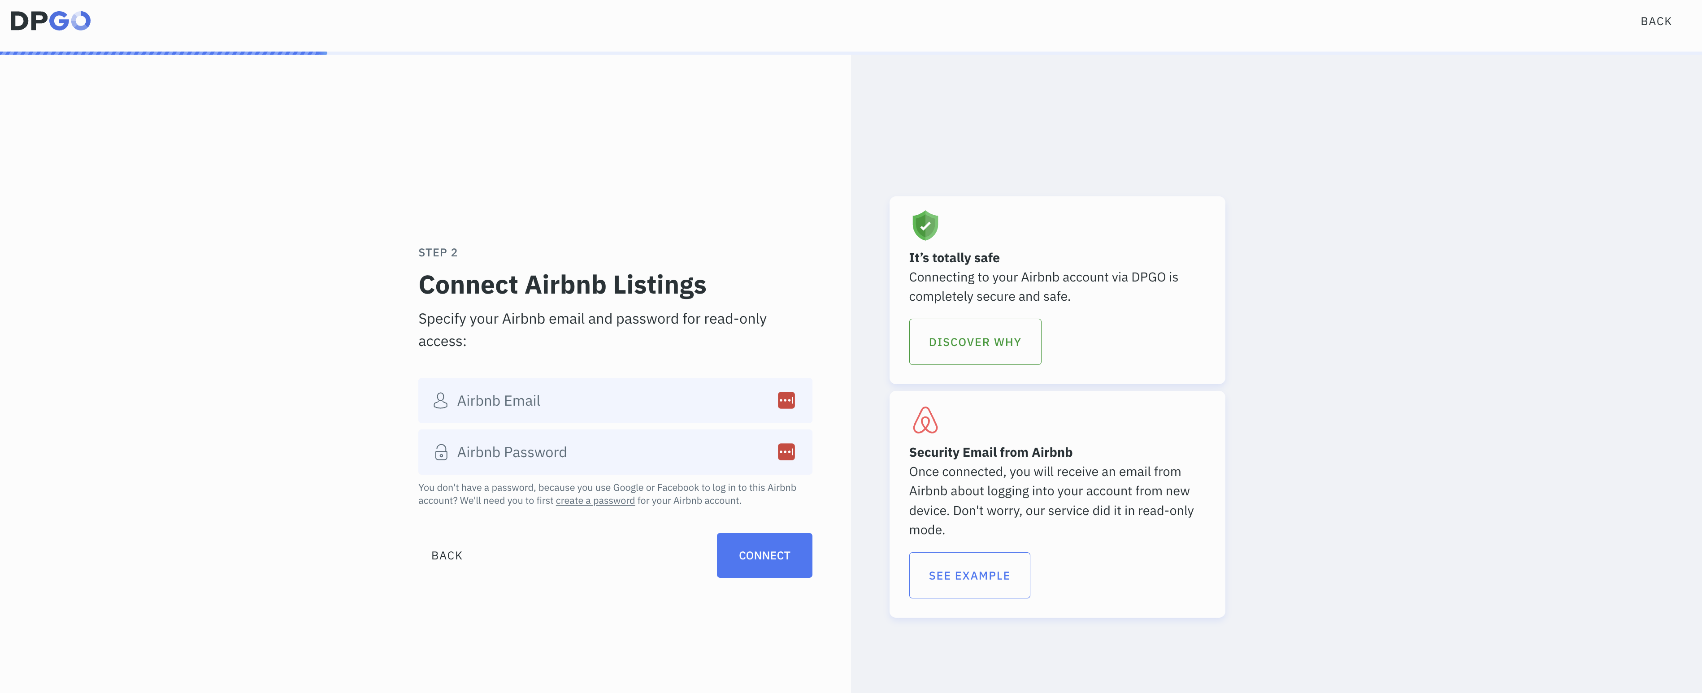
Task: Click the Airbnb Password input field
Action: point(614,451)
